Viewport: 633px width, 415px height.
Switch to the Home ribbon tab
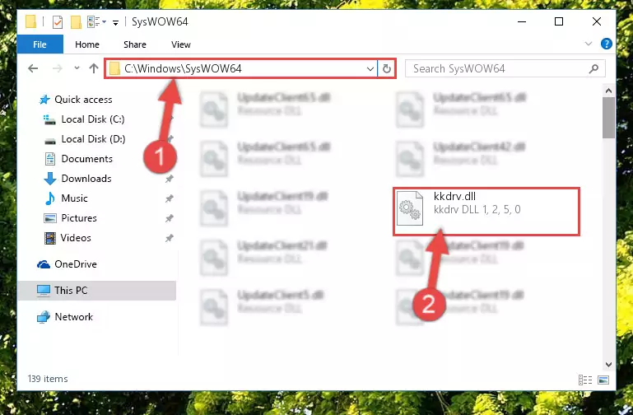87,44
